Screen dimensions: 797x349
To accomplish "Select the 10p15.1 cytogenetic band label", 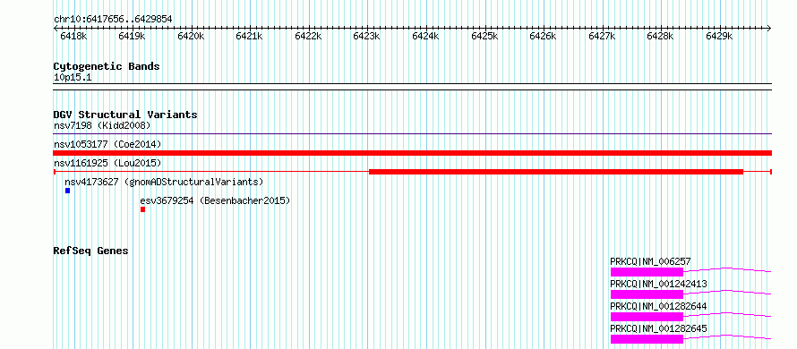I will tap(73, 78).
